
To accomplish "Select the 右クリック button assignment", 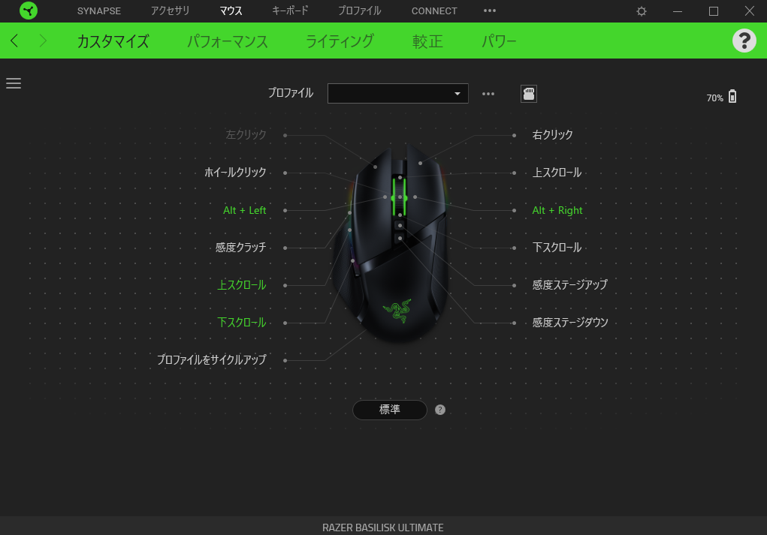I will tap(552, 135).
